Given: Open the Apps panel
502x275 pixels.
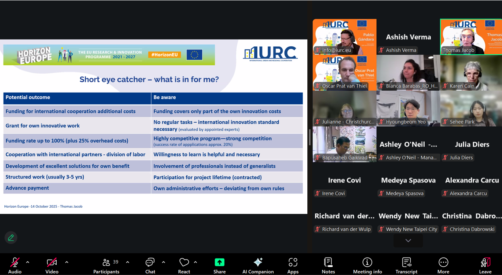Looking at the screenshot, I should 293,265.
